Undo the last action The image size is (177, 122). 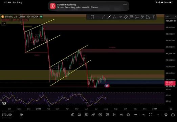[x=143, y=115]
